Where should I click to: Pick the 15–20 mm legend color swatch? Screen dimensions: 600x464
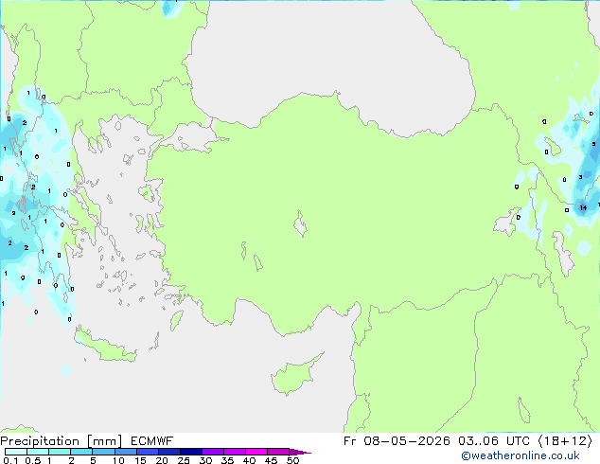tap(148, 452)
